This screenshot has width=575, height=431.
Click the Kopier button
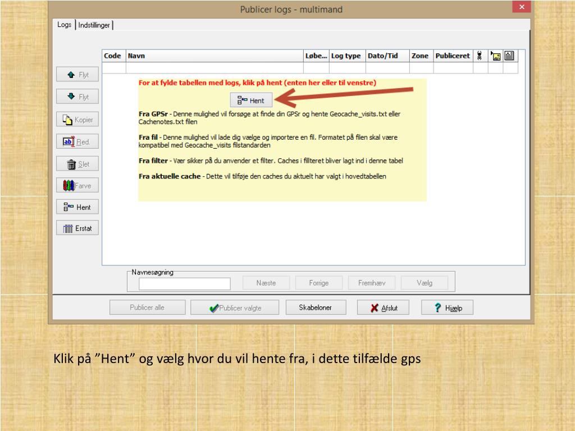click(77, 120)
